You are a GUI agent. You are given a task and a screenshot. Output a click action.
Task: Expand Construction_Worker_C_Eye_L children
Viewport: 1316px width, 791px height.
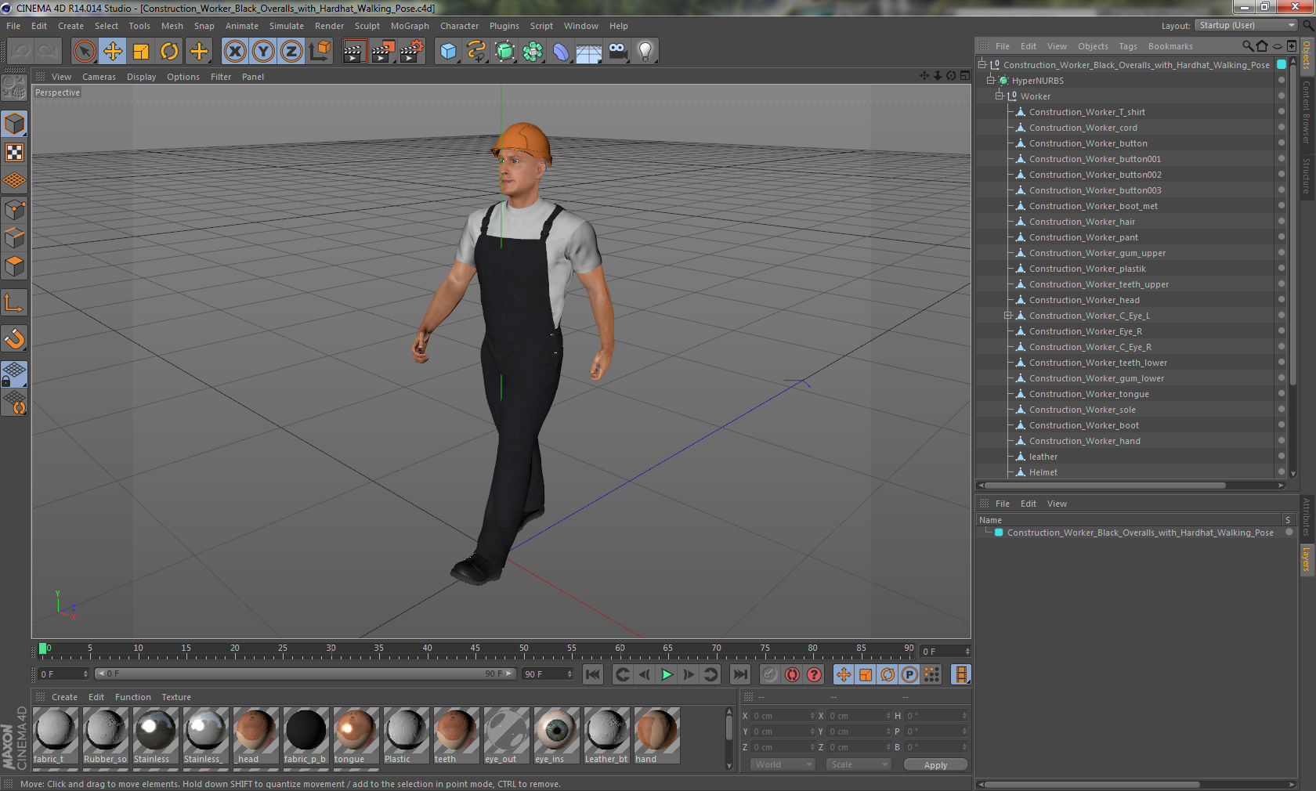[x=1009, y=316]
